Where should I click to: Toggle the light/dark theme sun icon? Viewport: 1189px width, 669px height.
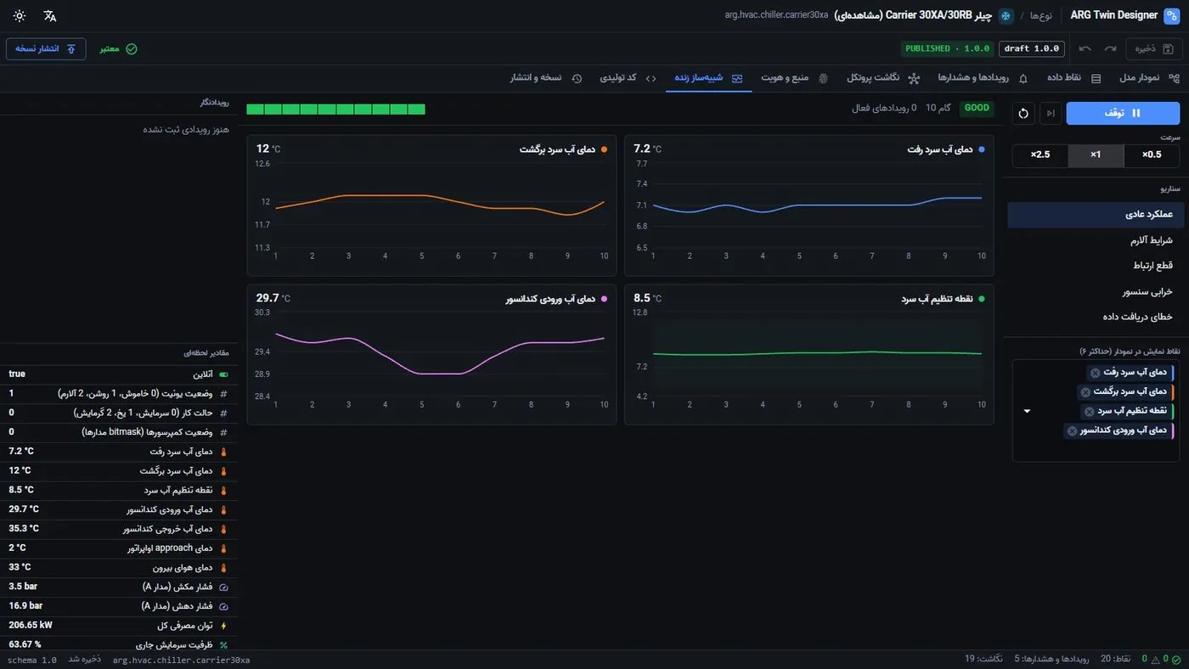click(20, 15)
